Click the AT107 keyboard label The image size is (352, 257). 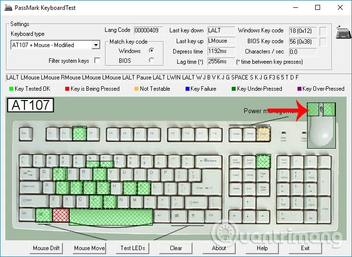[x=30, y=105]
